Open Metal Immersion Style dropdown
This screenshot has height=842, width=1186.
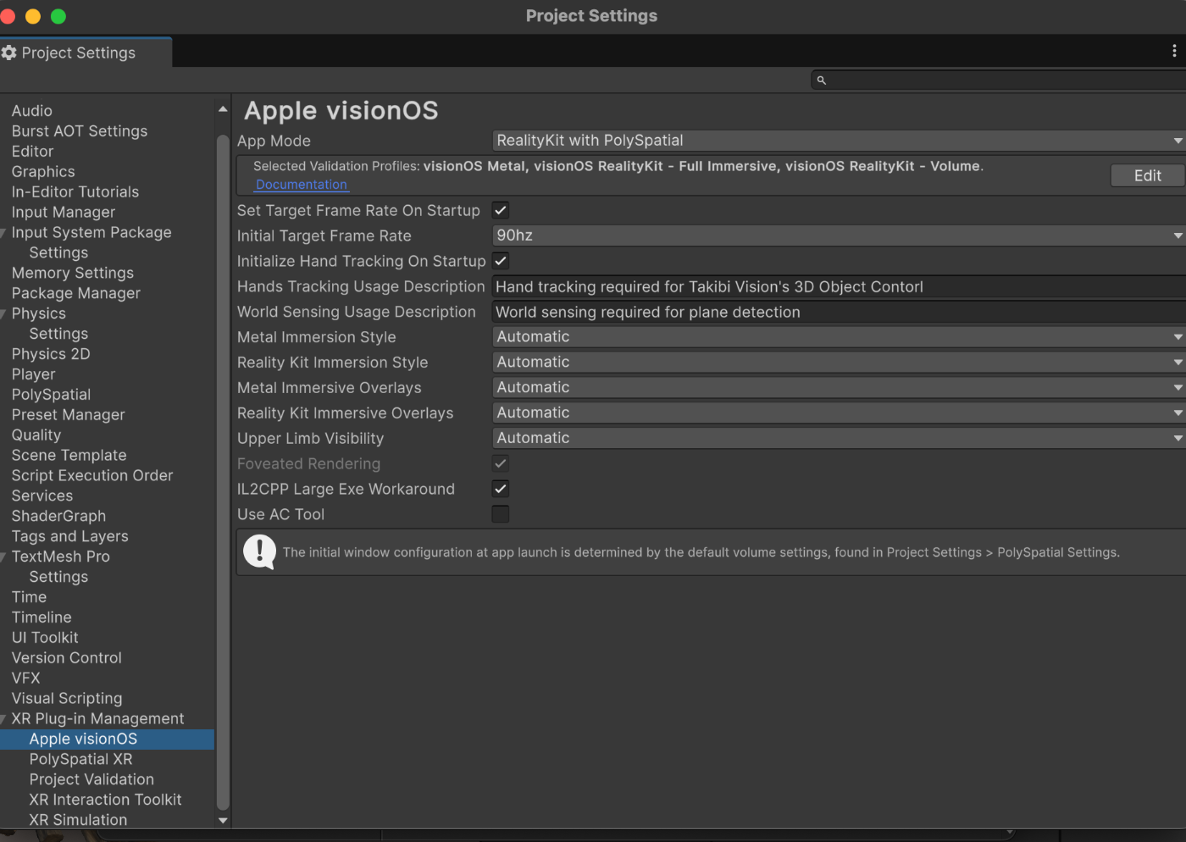839,337
